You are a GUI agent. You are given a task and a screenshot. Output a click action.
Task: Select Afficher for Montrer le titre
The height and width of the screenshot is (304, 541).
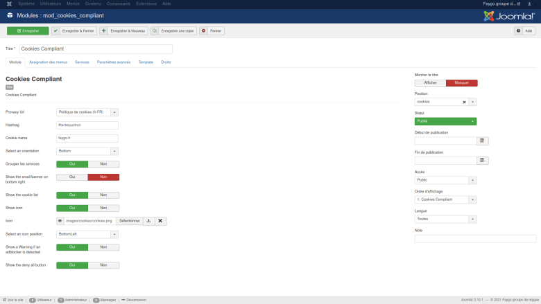[x=430, y=83]
